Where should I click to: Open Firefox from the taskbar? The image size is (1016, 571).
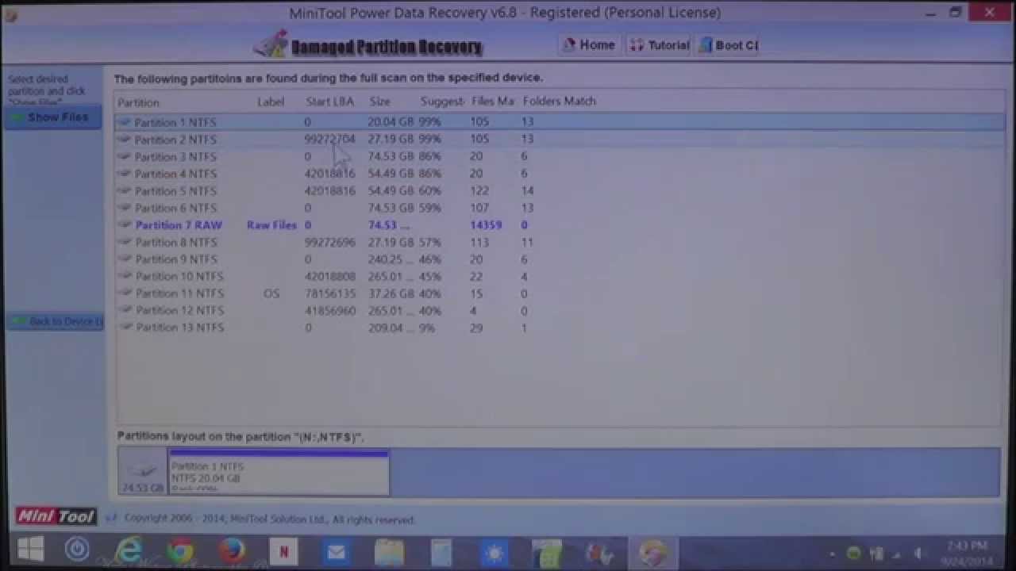pyautogui.click(x=233, y=550)
